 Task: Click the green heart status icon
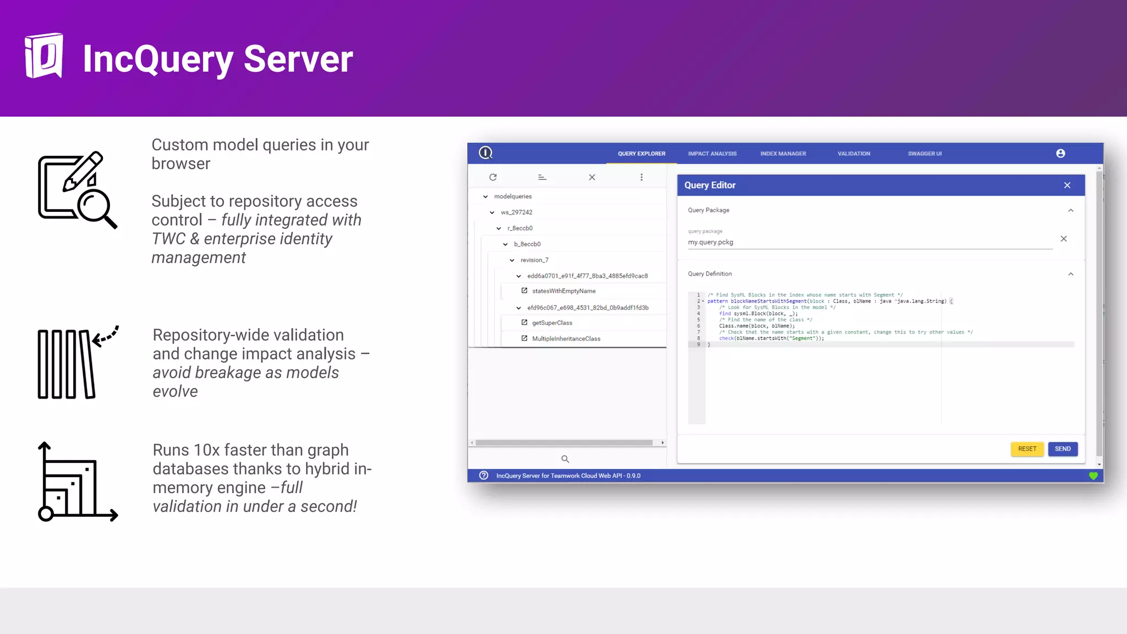[x=1093, y=476]
